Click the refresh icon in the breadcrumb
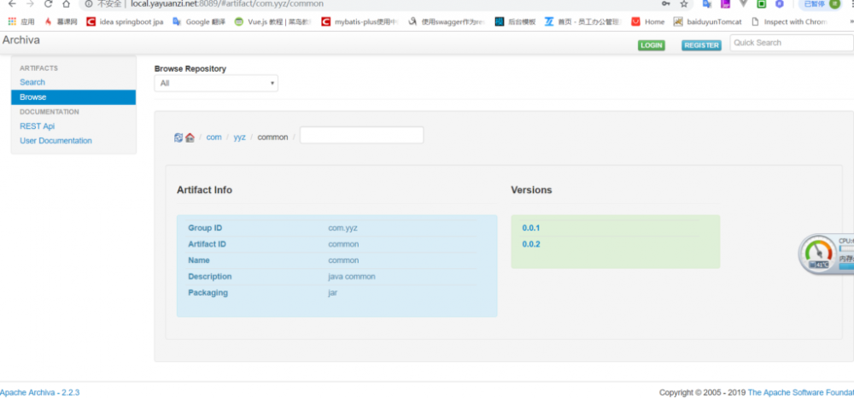 coord(178,138)
